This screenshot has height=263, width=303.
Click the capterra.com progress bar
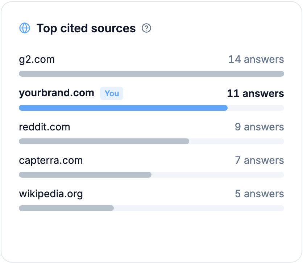point(85,175)
